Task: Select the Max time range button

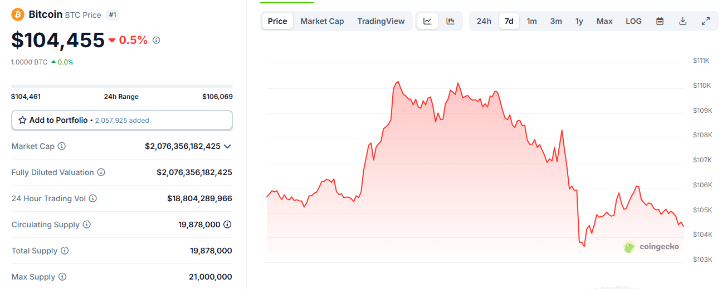Action: (x=604, y=21)
